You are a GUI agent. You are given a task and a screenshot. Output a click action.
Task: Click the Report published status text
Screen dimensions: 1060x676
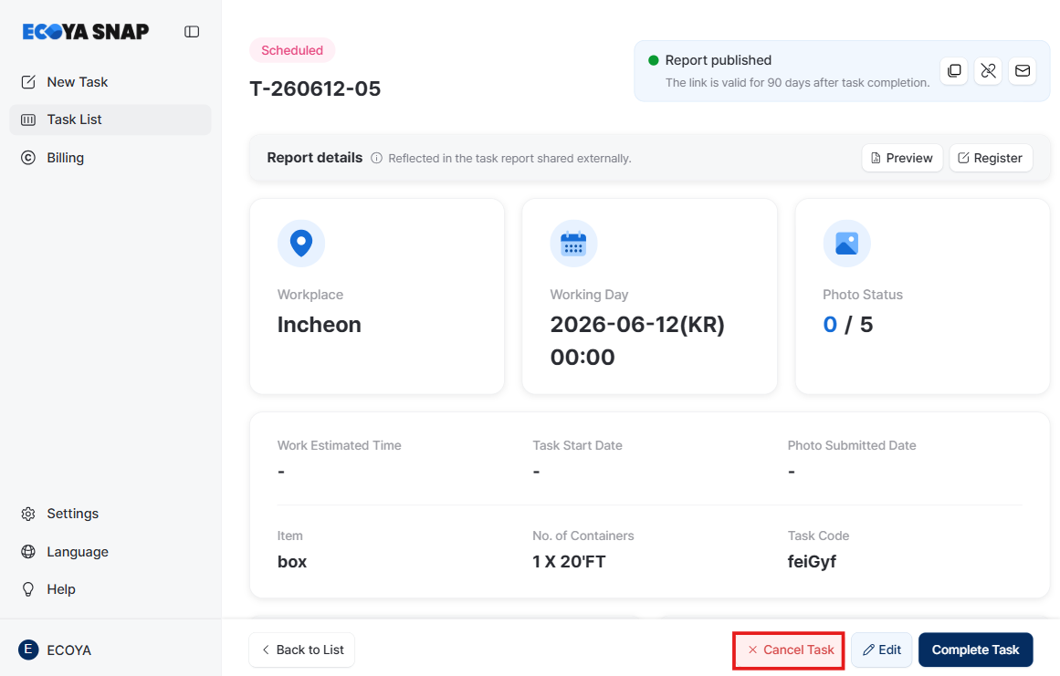coord(718,60)
